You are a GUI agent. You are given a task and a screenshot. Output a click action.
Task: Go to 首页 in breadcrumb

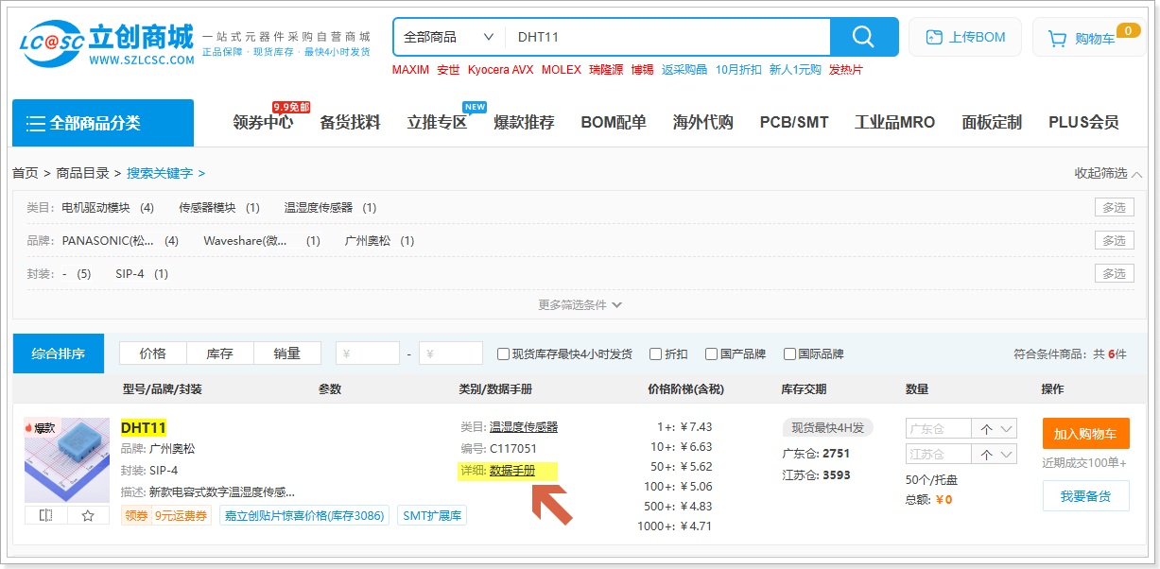point(26,173)
